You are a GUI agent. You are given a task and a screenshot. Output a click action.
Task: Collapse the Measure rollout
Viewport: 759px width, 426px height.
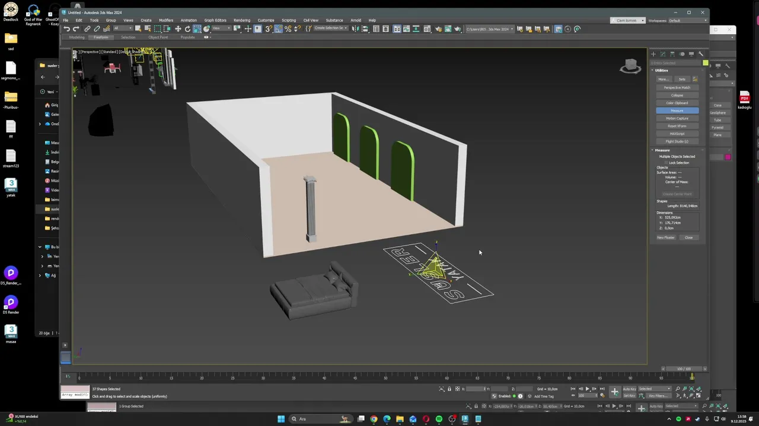pos(662,150)
